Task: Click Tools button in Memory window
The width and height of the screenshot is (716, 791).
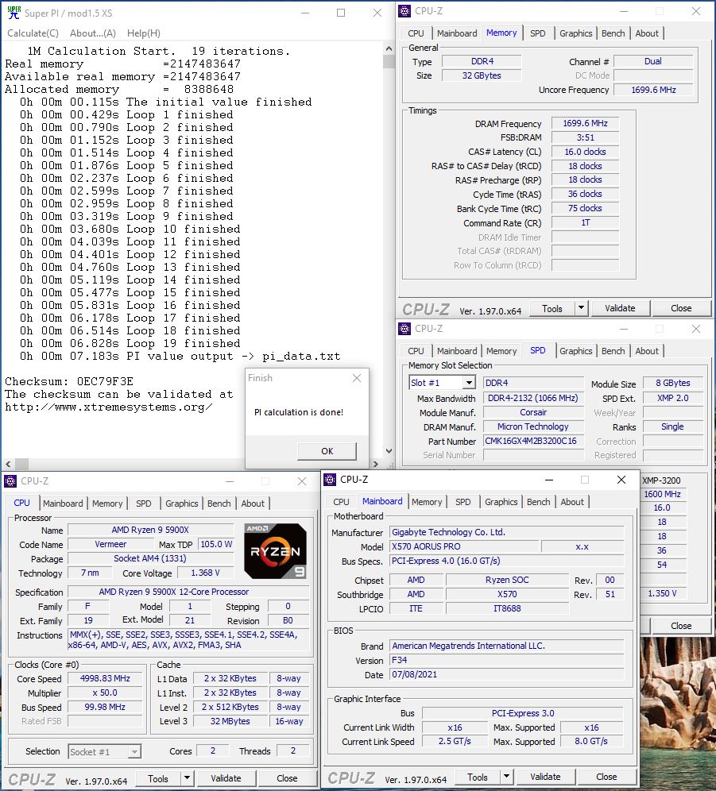Action: tap(552, 309)
